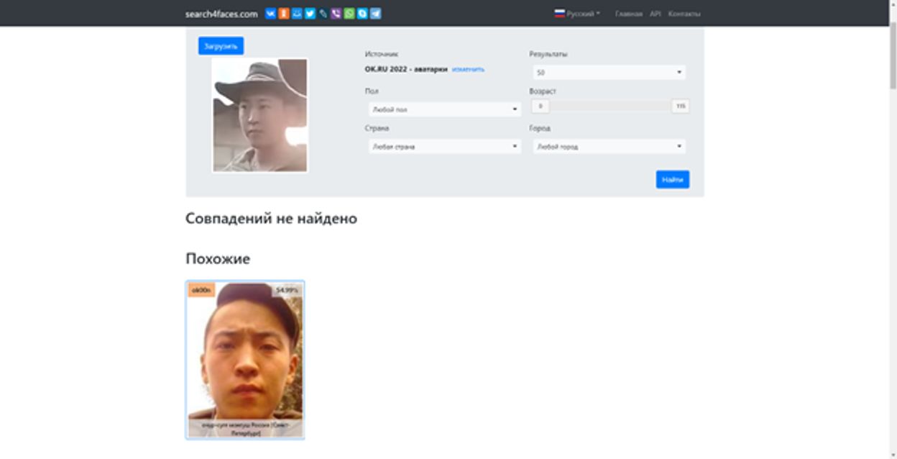Click the изменить link next to source
Viewport: 897px width, 459px height.
click(x=468, y=69)
